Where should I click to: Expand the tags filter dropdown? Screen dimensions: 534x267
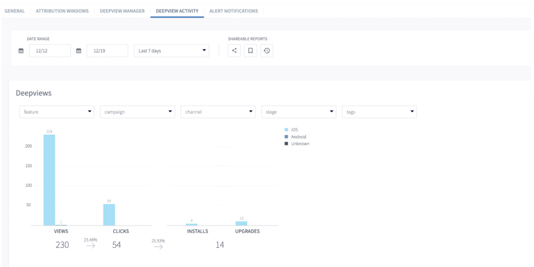point(379,112)
